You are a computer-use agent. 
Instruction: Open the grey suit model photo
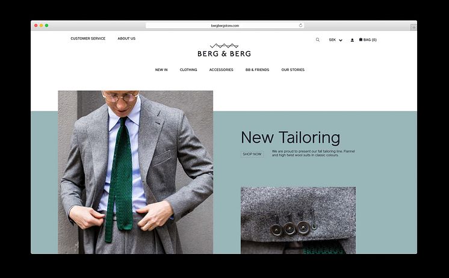point(135,172)
